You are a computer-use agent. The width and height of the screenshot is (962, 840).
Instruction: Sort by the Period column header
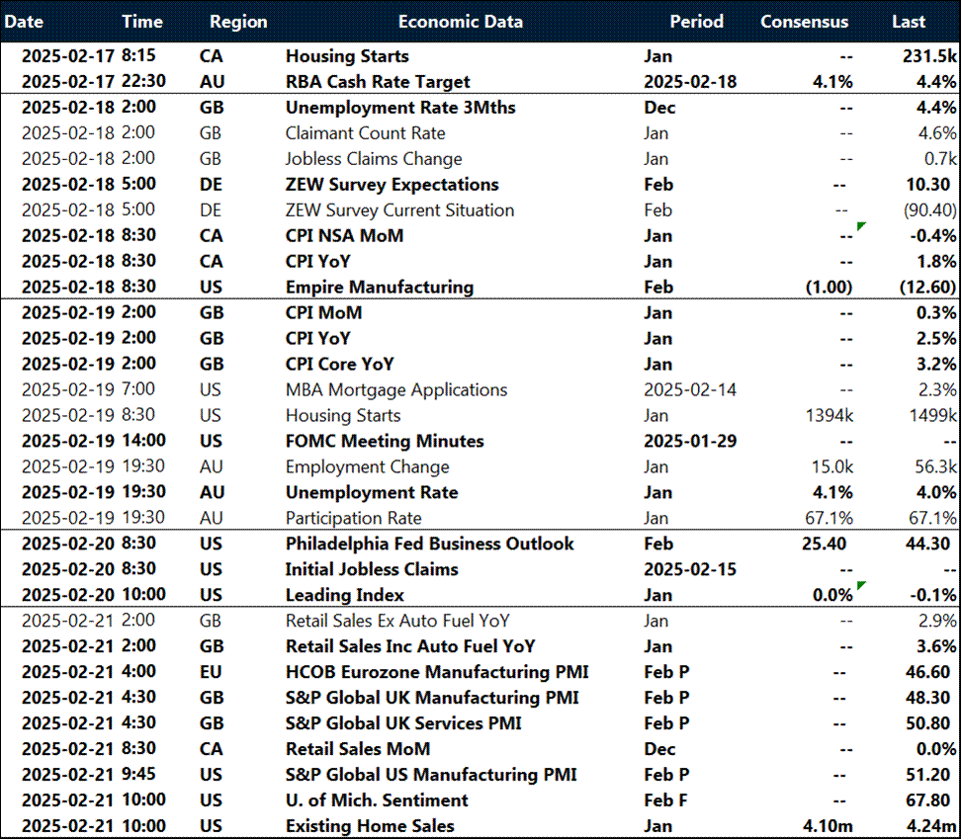pyautogui.click(x=696, y=21)
